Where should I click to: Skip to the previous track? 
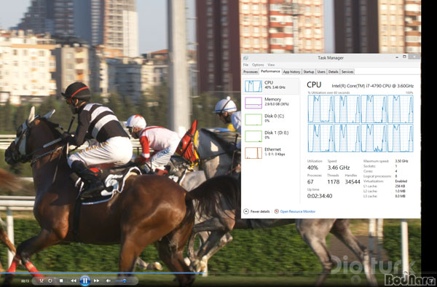74,281
